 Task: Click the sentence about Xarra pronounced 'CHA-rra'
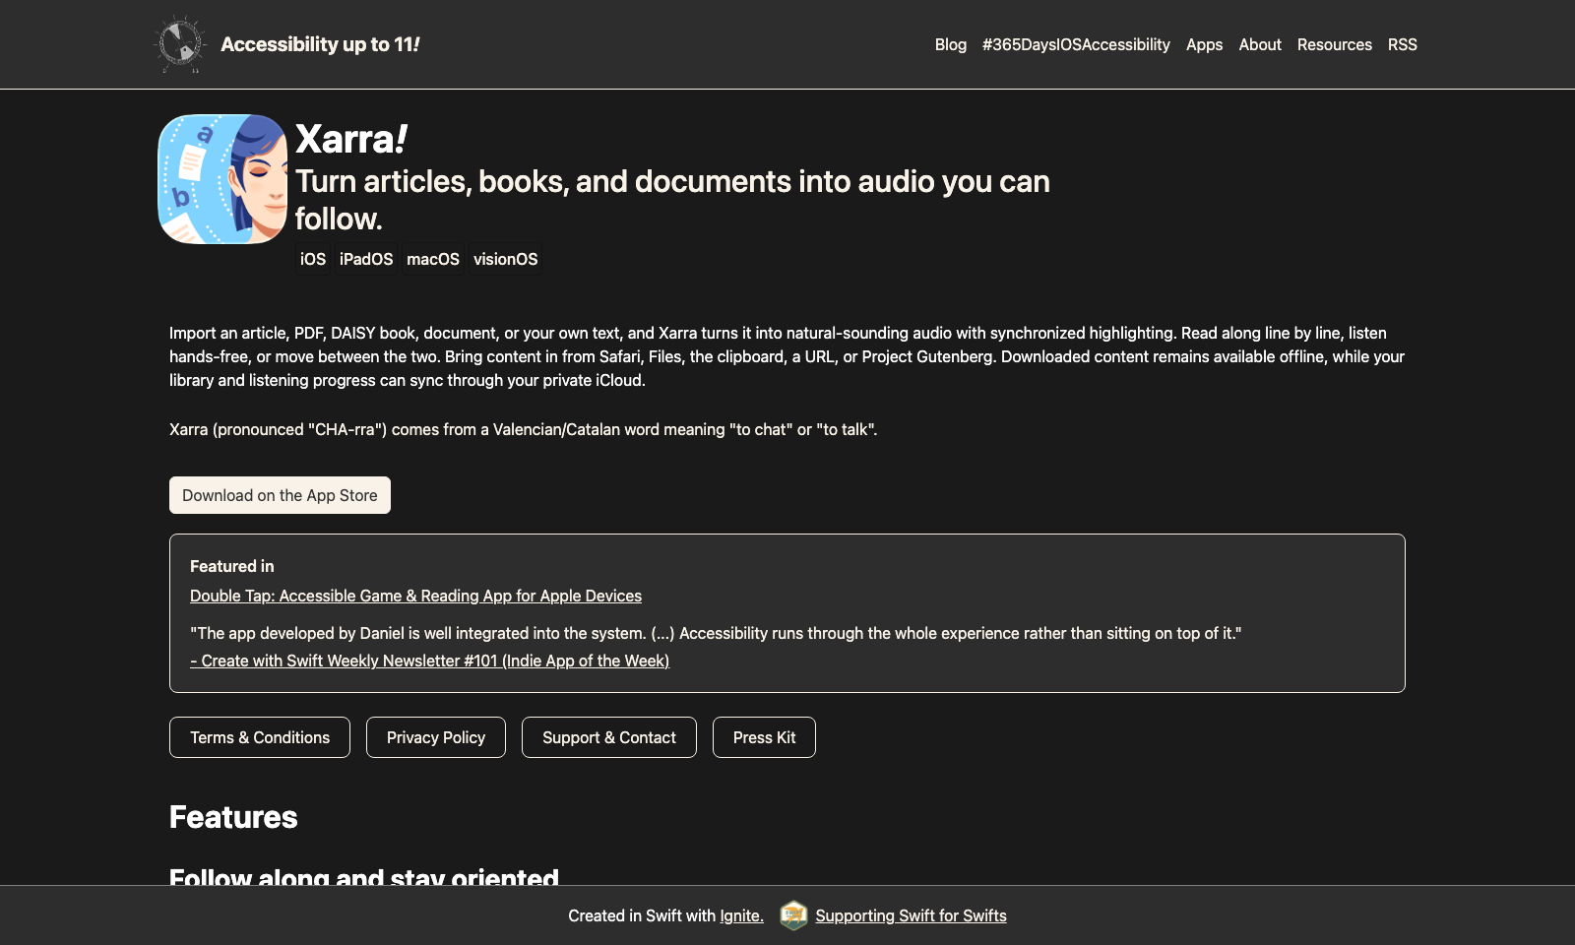pyautogui.click(x=523, y=429)
